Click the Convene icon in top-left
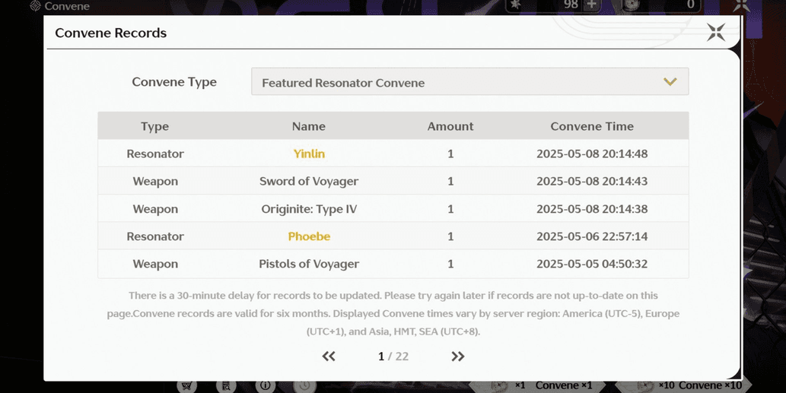 (x=35, y=6)
